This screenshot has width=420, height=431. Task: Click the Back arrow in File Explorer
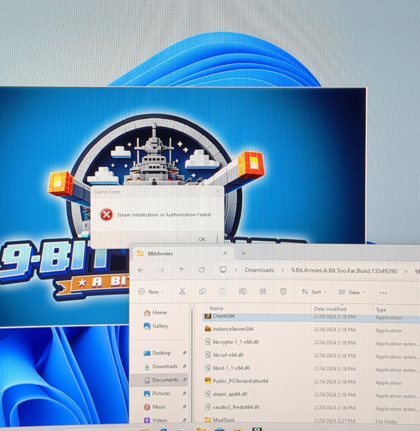pos(141,270)
